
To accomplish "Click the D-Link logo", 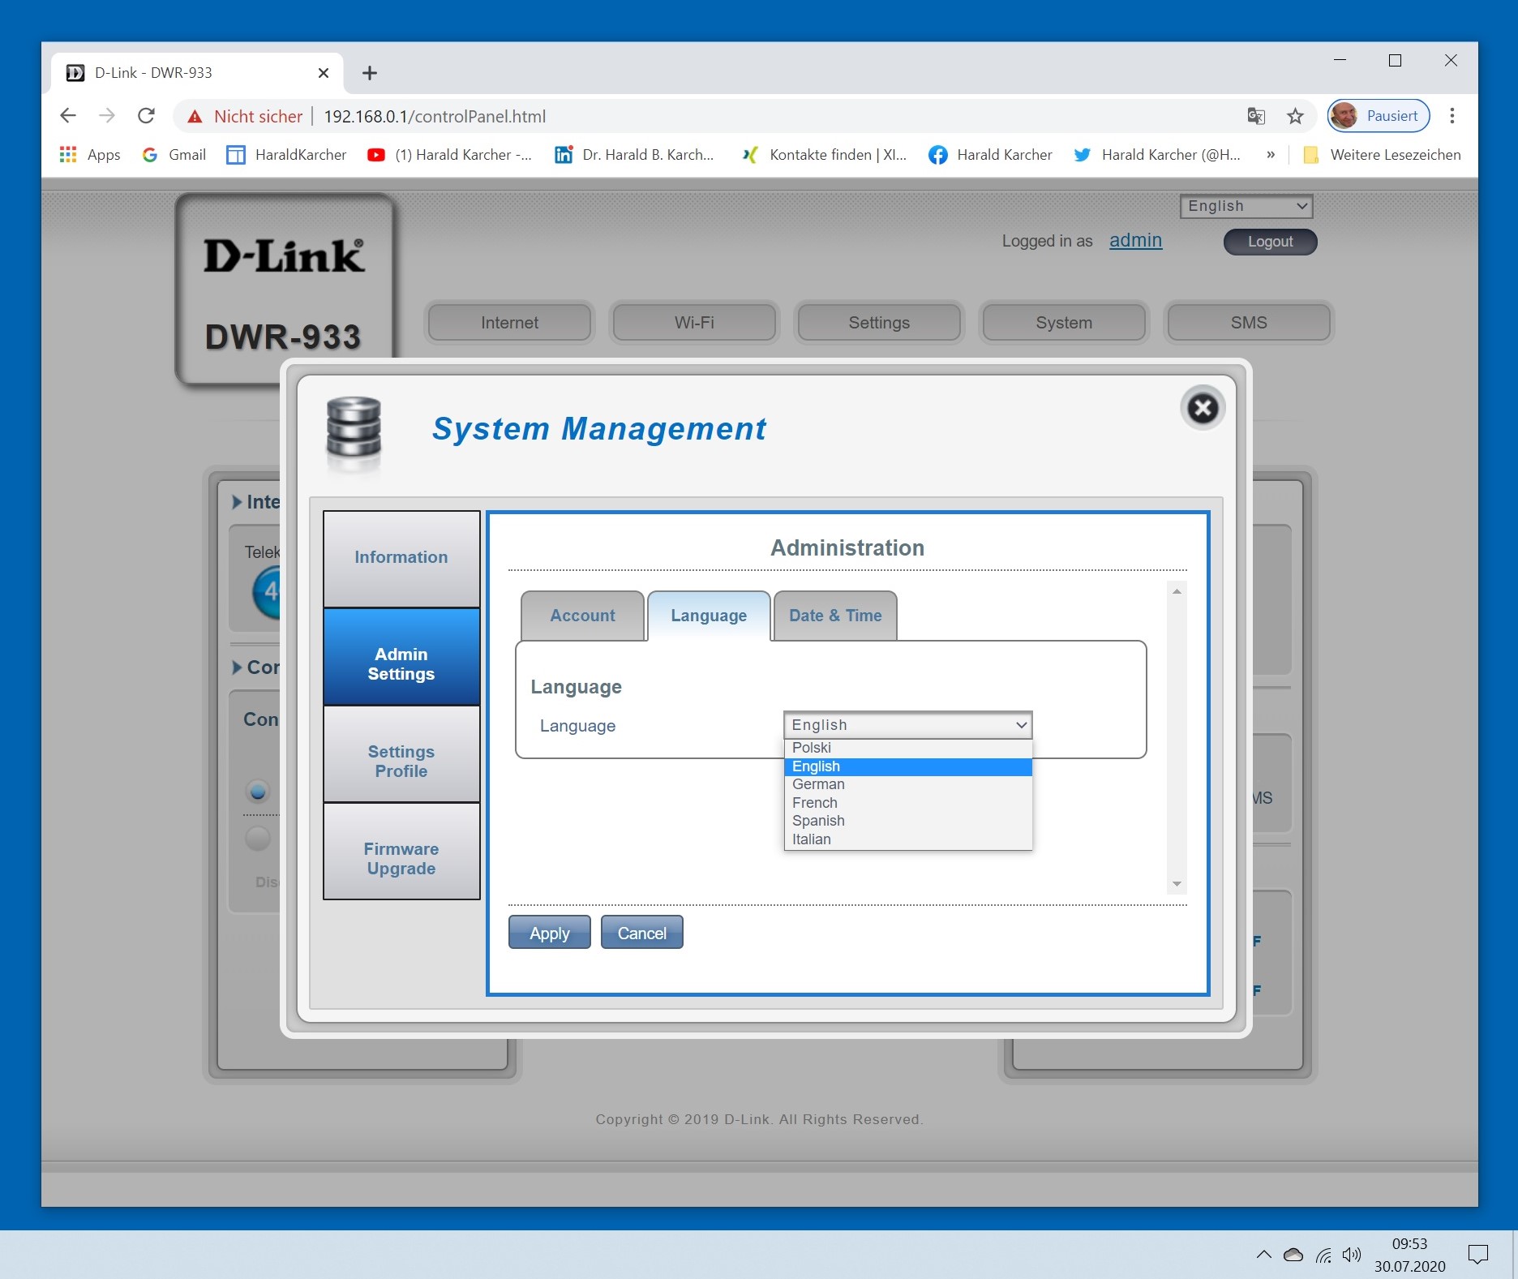I will pyautogui.click(x=284, y=255).
